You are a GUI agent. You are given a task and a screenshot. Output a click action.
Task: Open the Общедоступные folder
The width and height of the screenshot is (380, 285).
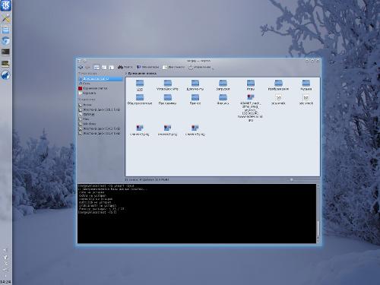pyautogui.click(x=140, y=100)
